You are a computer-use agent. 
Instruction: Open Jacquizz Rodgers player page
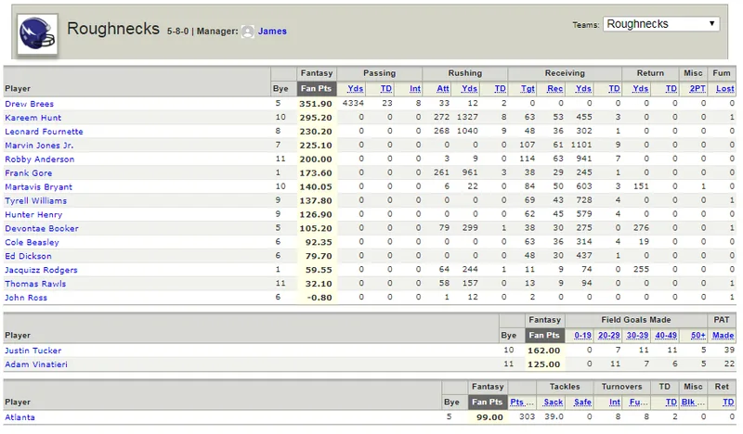click(x=41, y=270)
